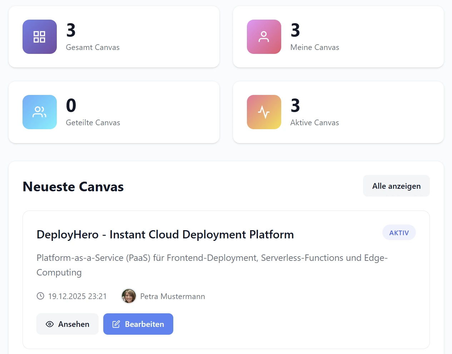
Task: Select the Aktive Canvas stat card
Action: [x=338, y=112]
